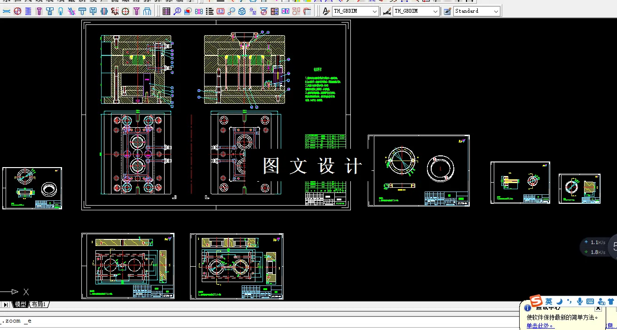Click the small sheet at far left
617x330 pixels.
(32, 188)
